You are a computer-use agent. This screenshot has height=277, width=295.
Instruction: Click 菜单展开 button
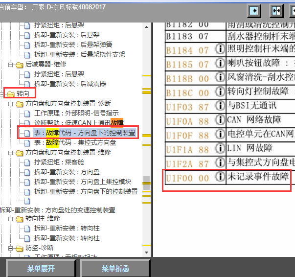click(41, 268)
